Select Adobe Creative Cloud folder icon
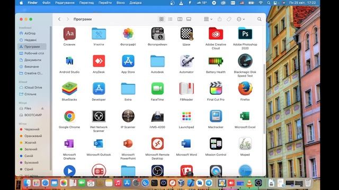Screen dimensions: 339x190 (x=216, y=34)
